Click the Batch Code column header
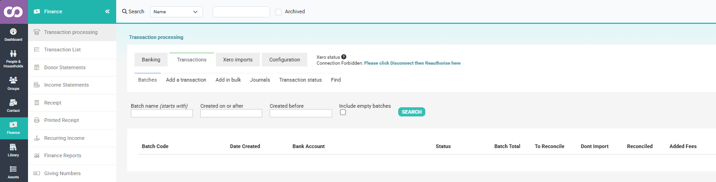This screenshot has height=182, width=716. (155, 147)
